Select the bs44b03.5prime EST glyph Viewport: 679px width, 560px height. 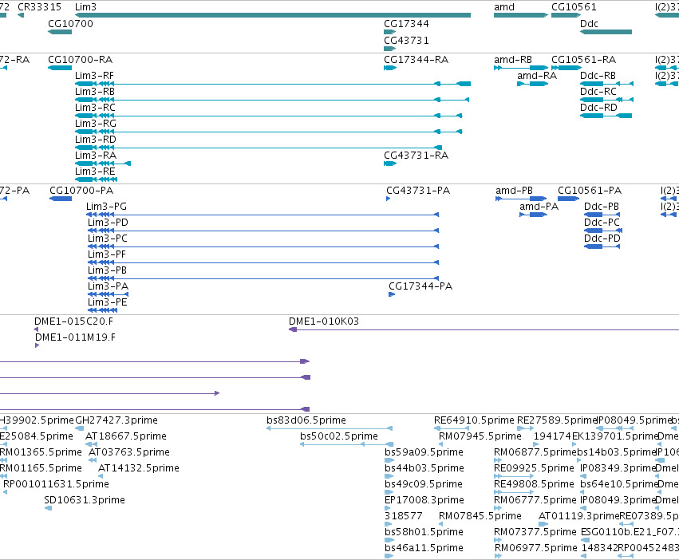click(x=389, y=476)
